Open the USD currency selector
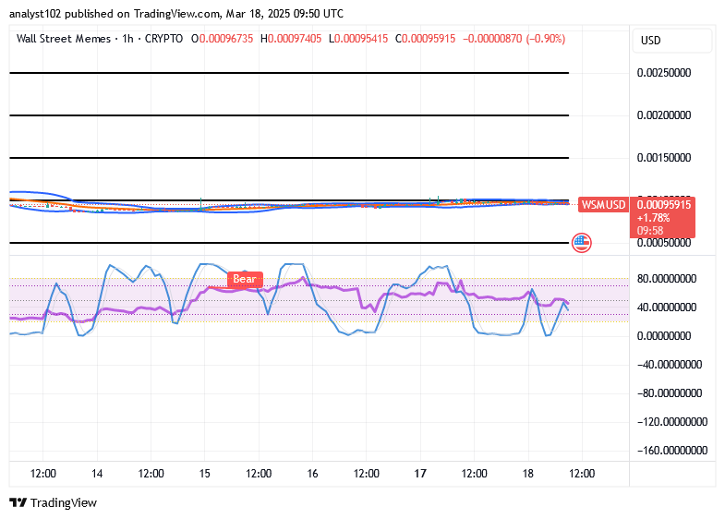Viewport: 725px width, 519px height. [x=672, y=41]
